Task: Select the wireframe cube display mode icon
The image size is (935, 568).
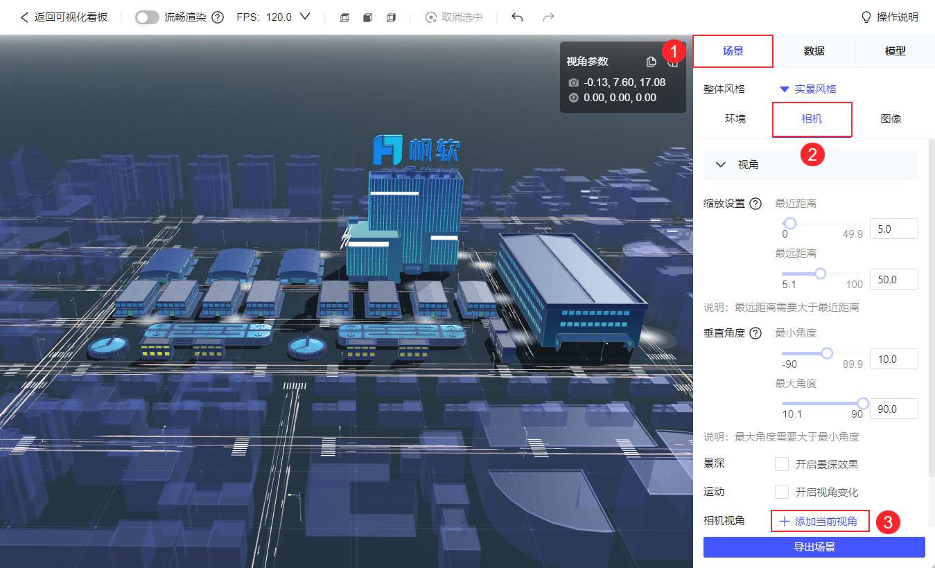Action: [344, 17]
